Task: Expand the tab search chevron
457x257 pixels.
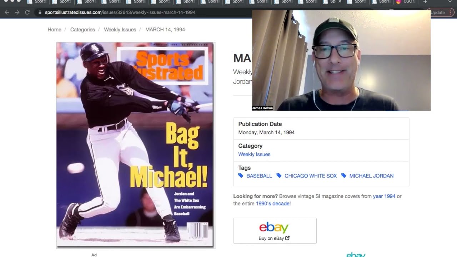Action: coord(450,2)
